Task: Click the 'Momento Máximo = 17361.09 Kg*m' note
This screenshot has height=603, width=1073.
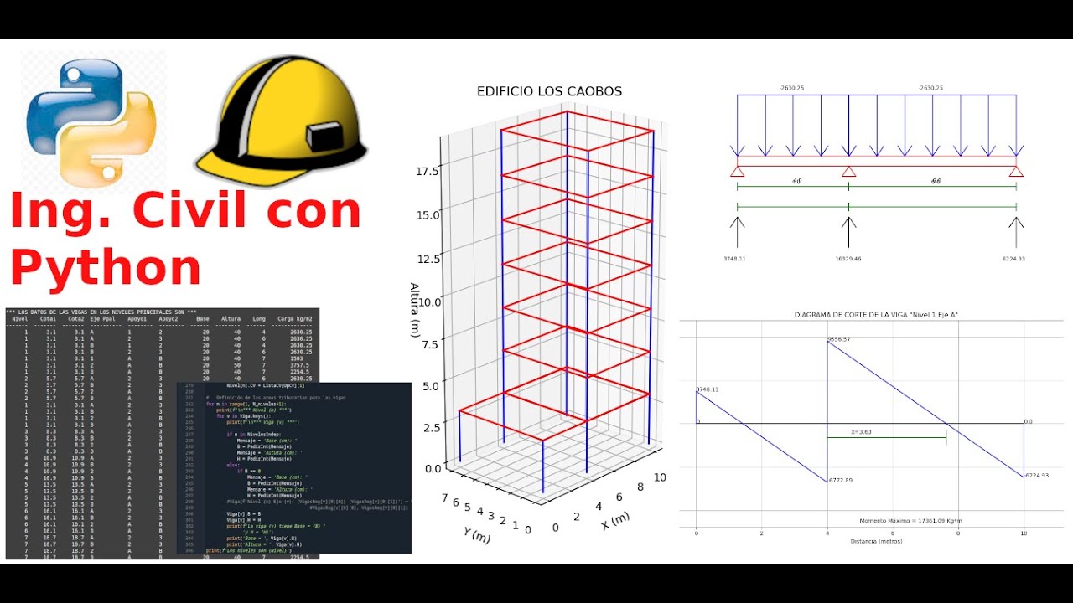Action: [910, 521]
